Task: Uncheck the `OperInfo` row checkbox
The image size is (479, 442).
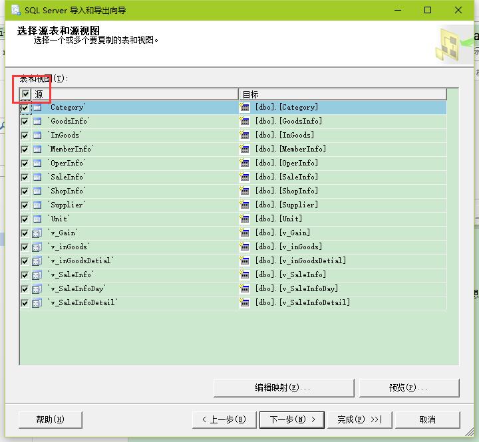Action: pyautogui.click(x=25, y=164)
